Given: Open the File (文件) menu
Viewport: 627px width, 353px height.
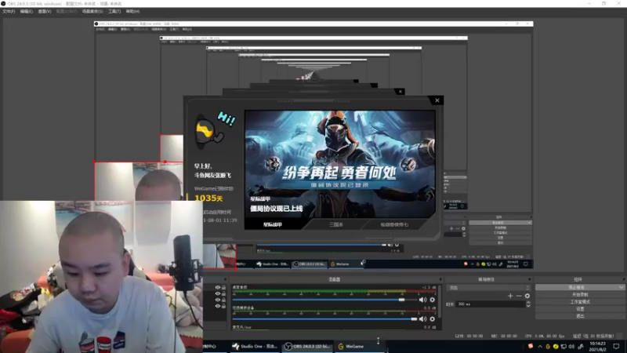Looking at the screenshot, I should click(x=9, y=12).
